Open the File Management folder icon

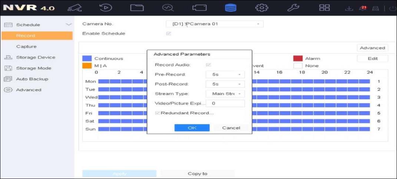click(137, 8)
